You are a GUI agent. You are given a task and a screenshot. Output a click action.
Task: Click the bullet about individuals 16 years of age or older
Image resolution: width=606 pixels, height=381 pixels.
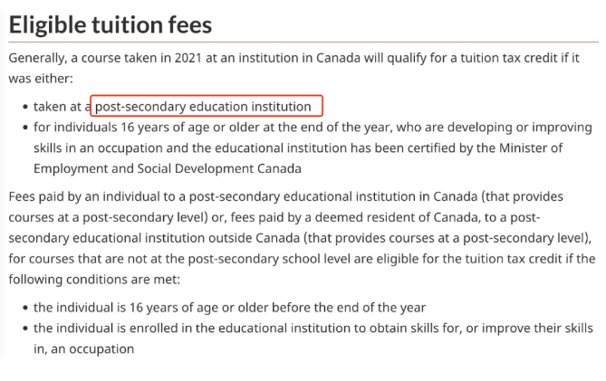coord(313,148)
